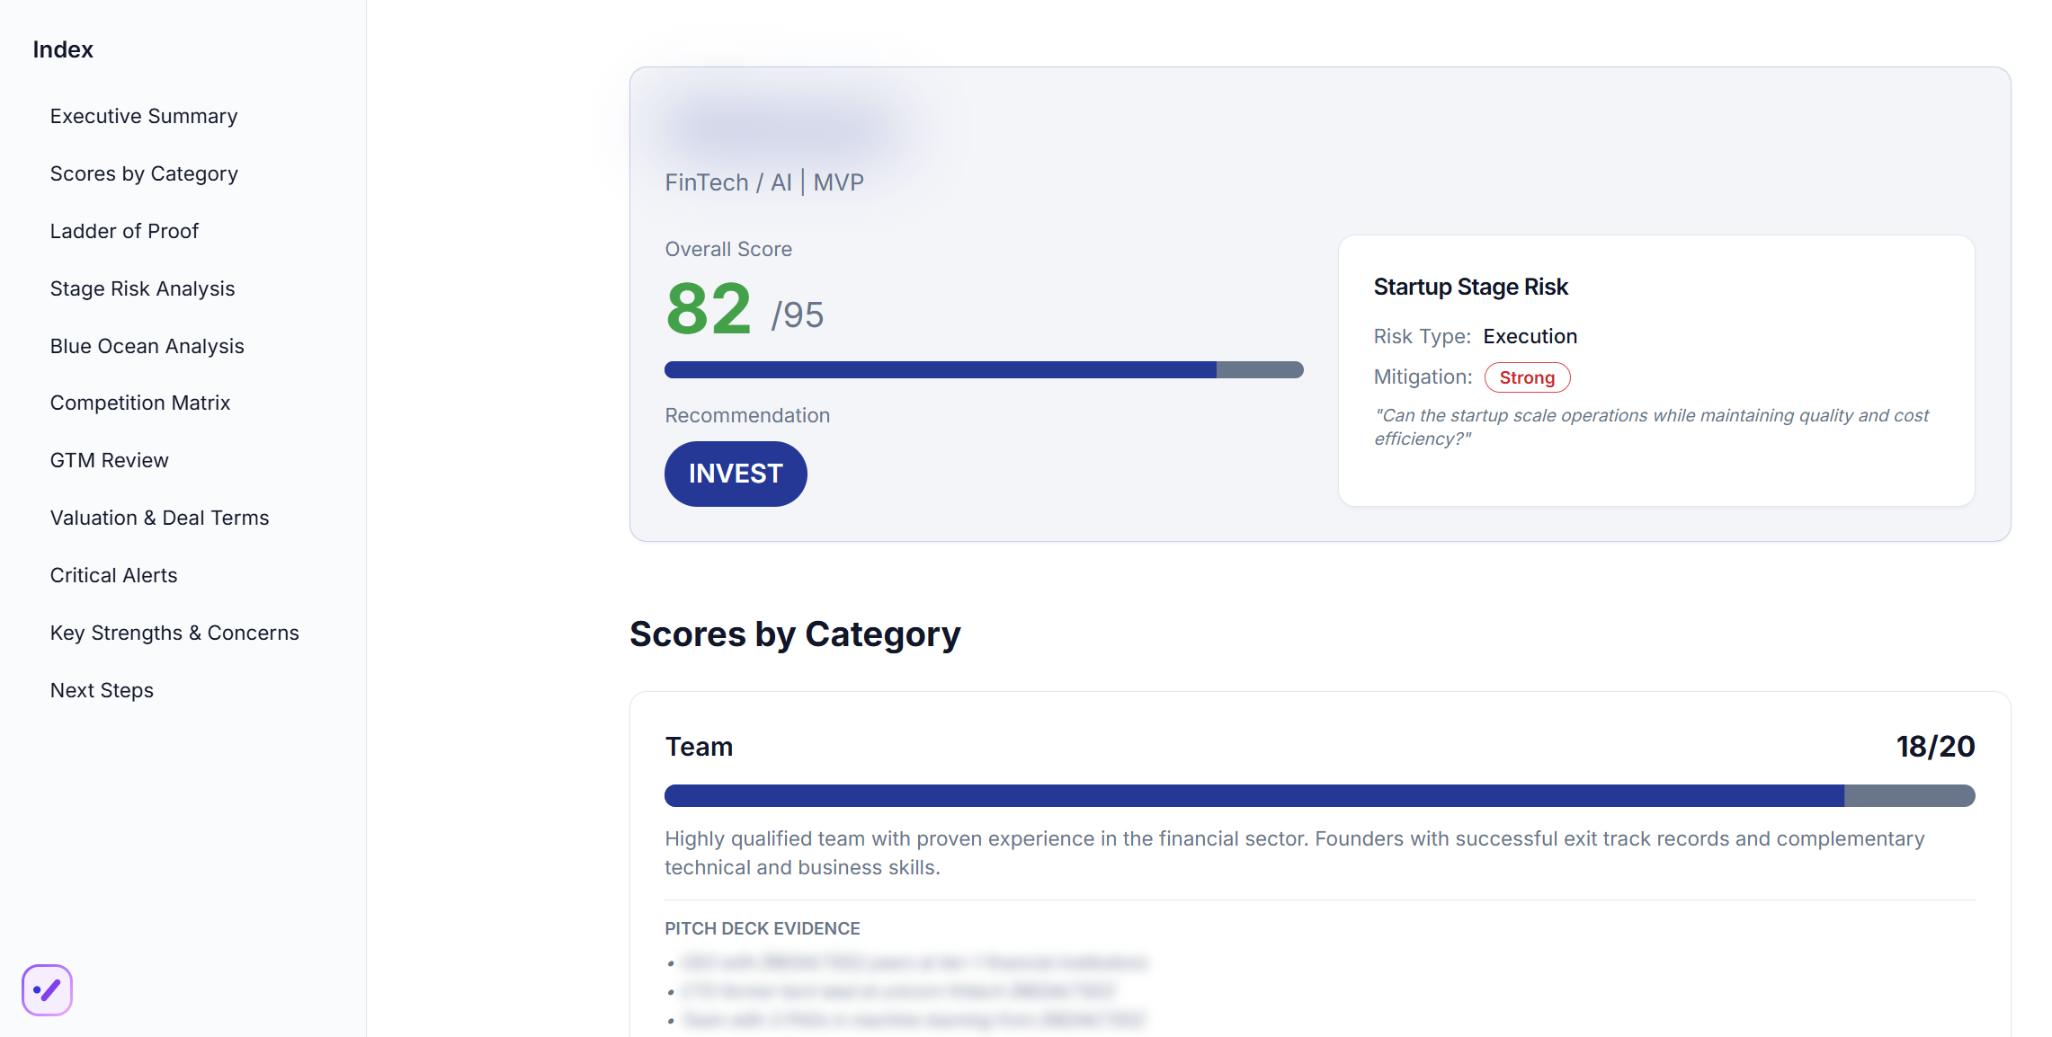Click the Index heading

coord(62,49)
